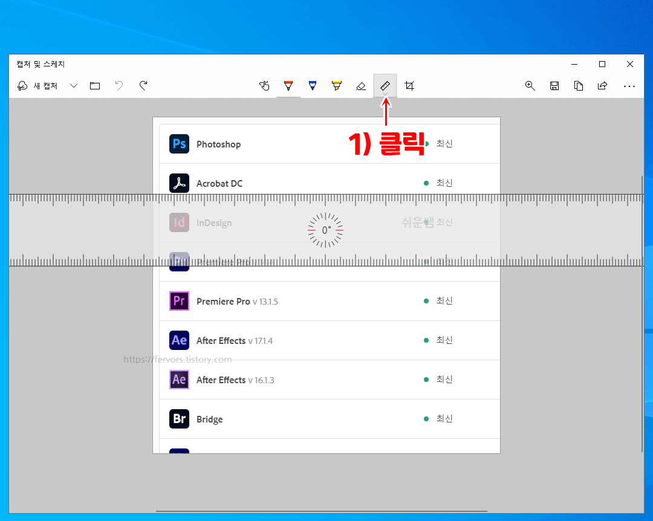The height and width of the screenshot is (521, 653).
Task: Click the Premiere Pro v 13.1.5 icon
Action: (179, 300)
